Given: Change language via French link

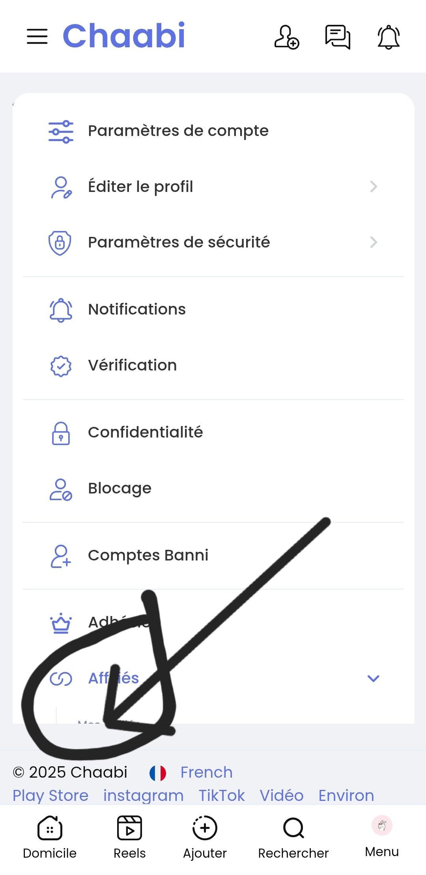Looking at the screenshot, I should coord(206,772).
